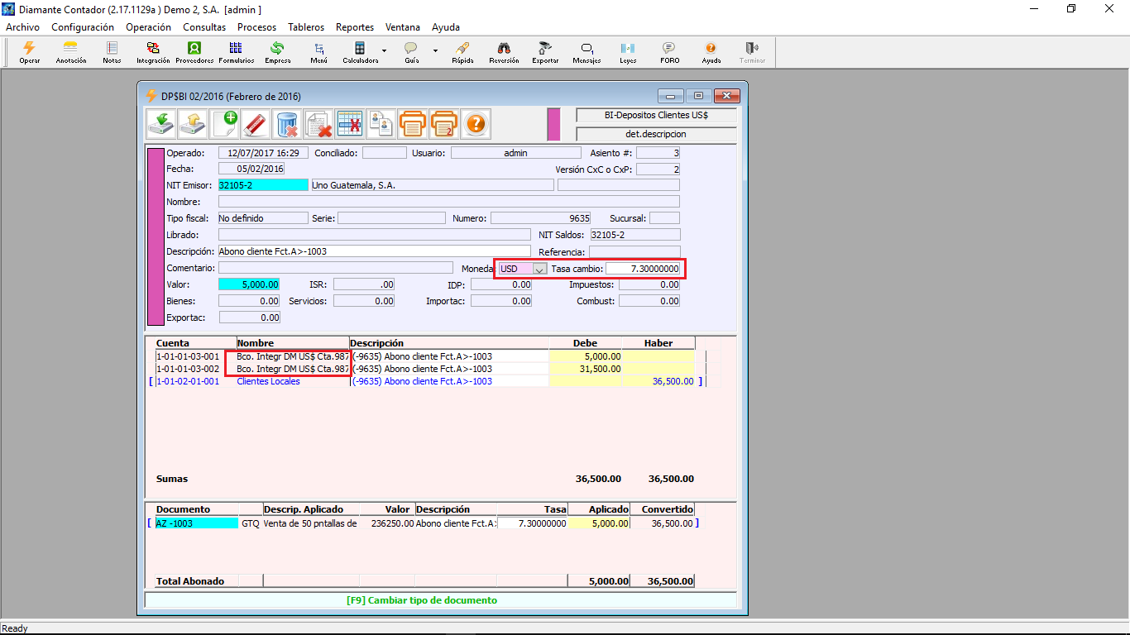Image resolution: width=1130 pixels, height=635 pixels.
Task: Click the Tasa cambio input field
Action: (644, 270)
